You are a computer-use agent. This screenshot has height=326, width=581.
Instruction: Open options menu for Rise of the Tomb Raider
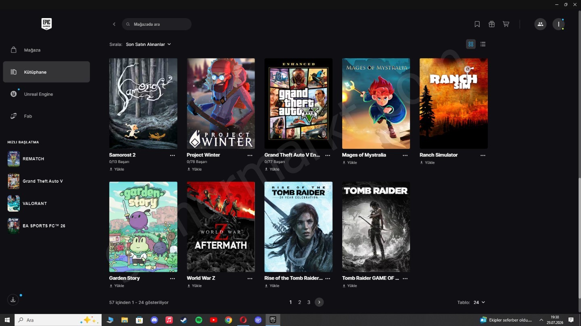(328, 279)
